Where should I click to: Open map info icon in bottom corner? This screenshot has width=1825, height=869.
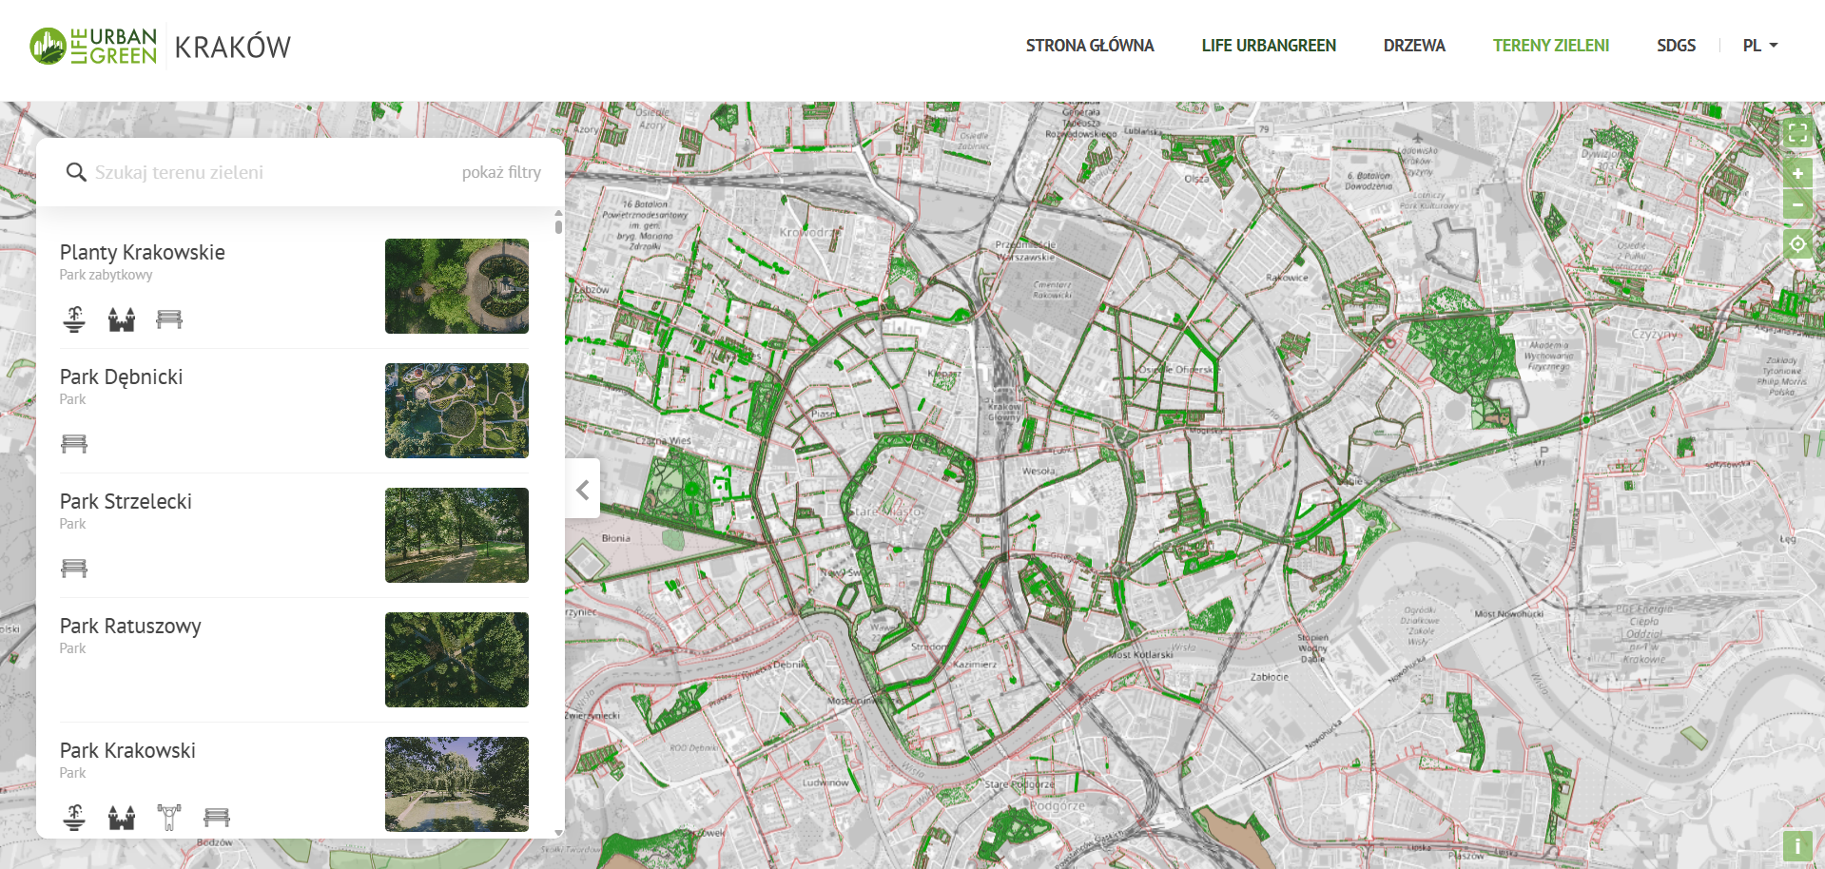[x=1796, y=845]
